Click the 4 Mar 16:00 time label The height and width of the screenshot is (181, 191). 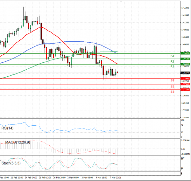(102, 178)
